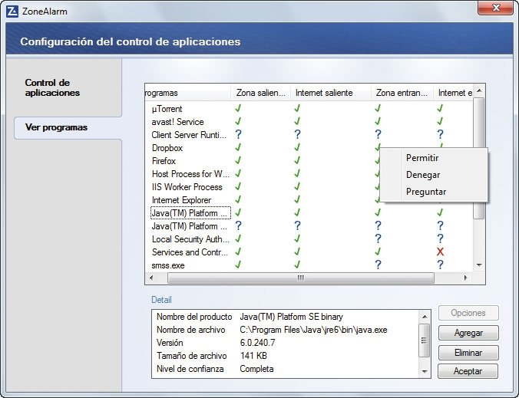Click the Opciones button
Screen dimensions: 519x398
pos(468,313)
